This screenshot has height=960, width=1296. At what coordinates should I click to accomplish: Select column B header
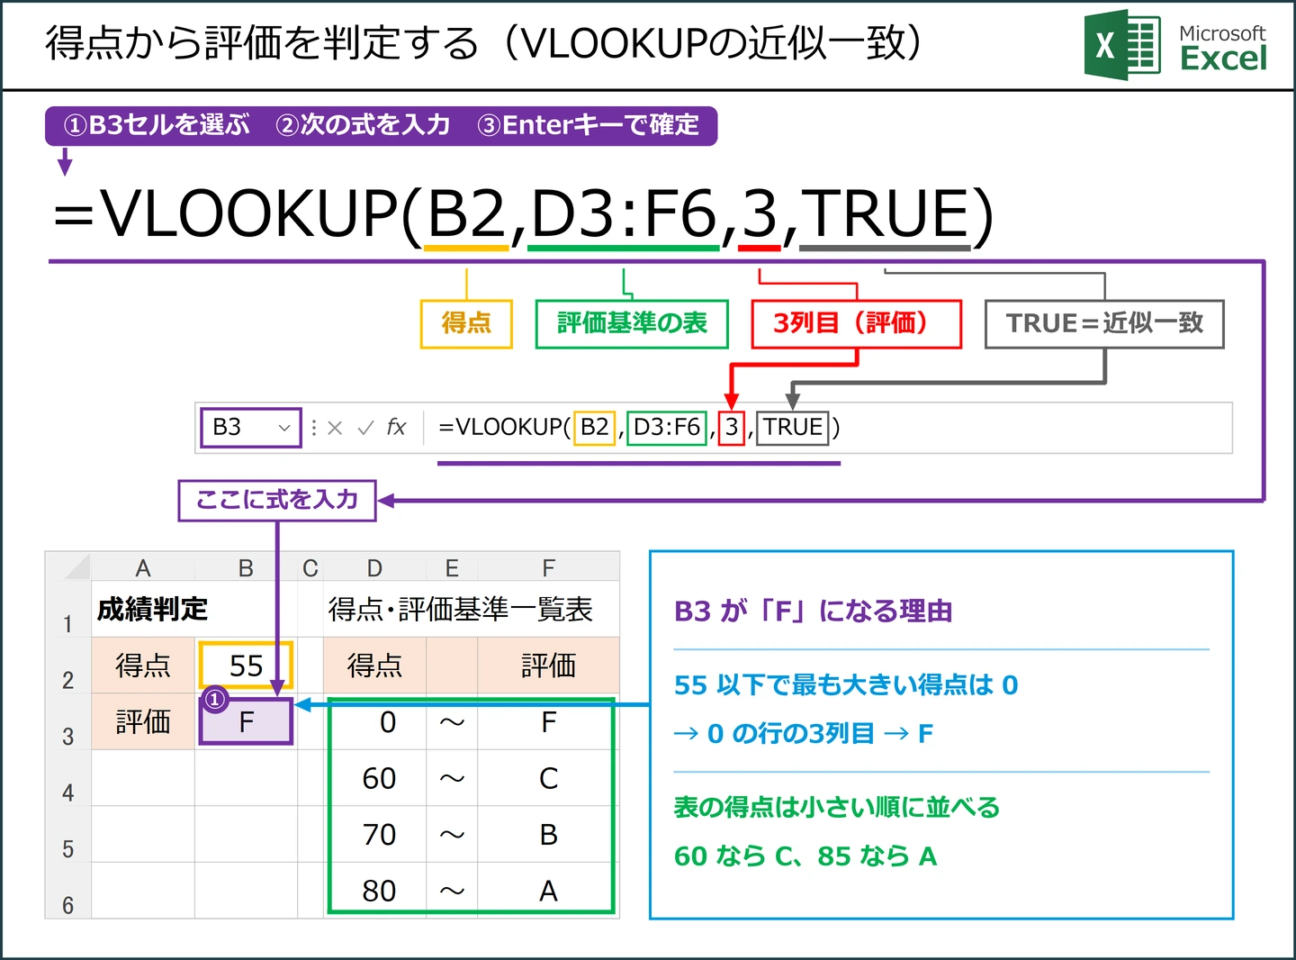pos(246,567)
